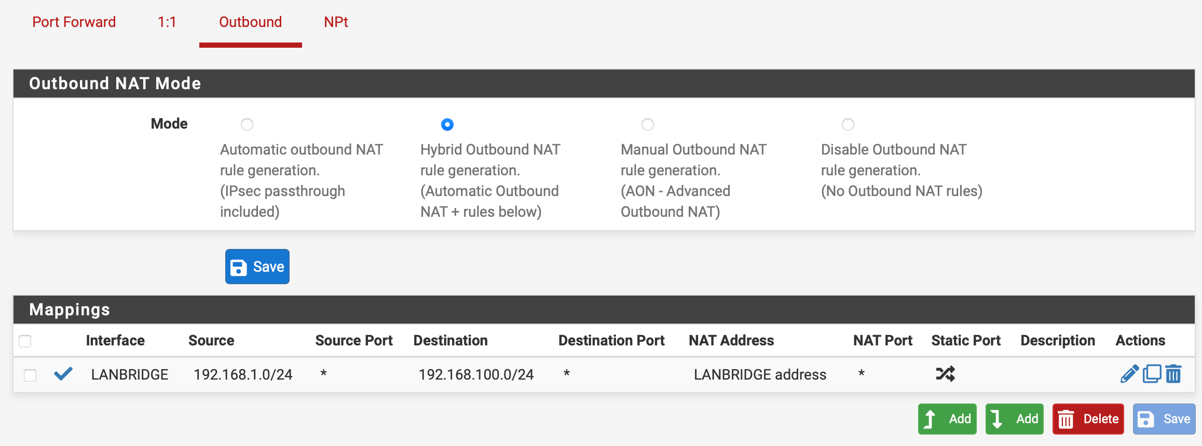Delete the LANBRIDGE mapping via trash icon
Viewport: 1202px width, 446px height.
click(x=1173, y=374)
